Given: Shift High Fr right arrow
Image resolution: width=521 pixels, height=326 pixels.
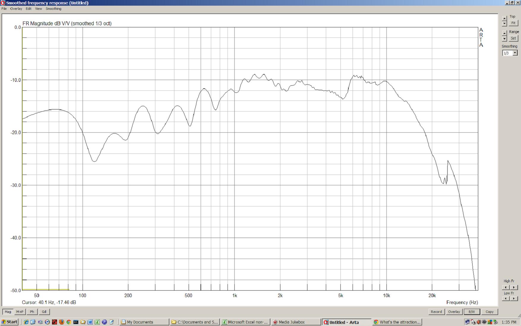Looking at the screenshot, I should coord(514,287).
